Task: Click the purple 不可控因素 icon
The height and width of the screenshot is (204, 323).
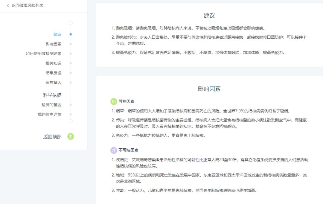Action: pyautogui.click(x=114, y=150)
